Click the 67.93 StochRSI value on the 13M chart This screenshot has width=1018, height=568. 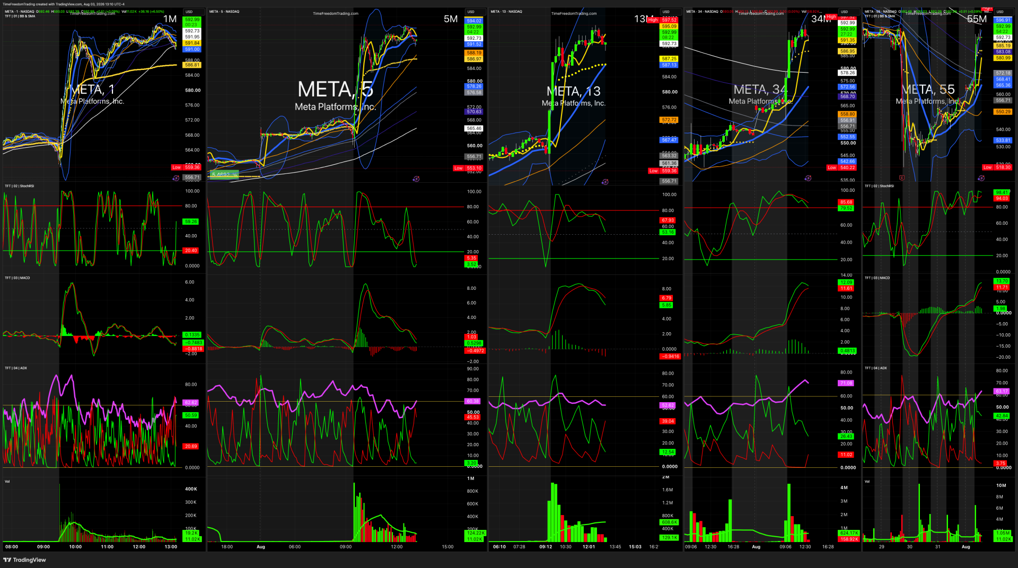click(x=668, y=220)
